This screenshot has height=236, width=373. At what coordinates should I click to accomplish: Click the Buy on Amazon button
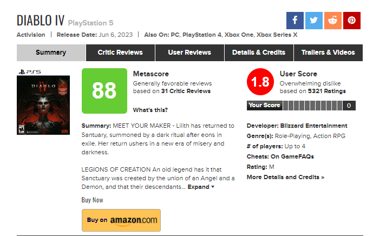coord(121,220)
